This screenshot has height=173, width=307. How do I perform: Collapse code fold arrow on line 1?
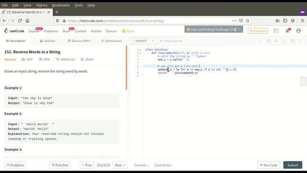pos(140,50)
